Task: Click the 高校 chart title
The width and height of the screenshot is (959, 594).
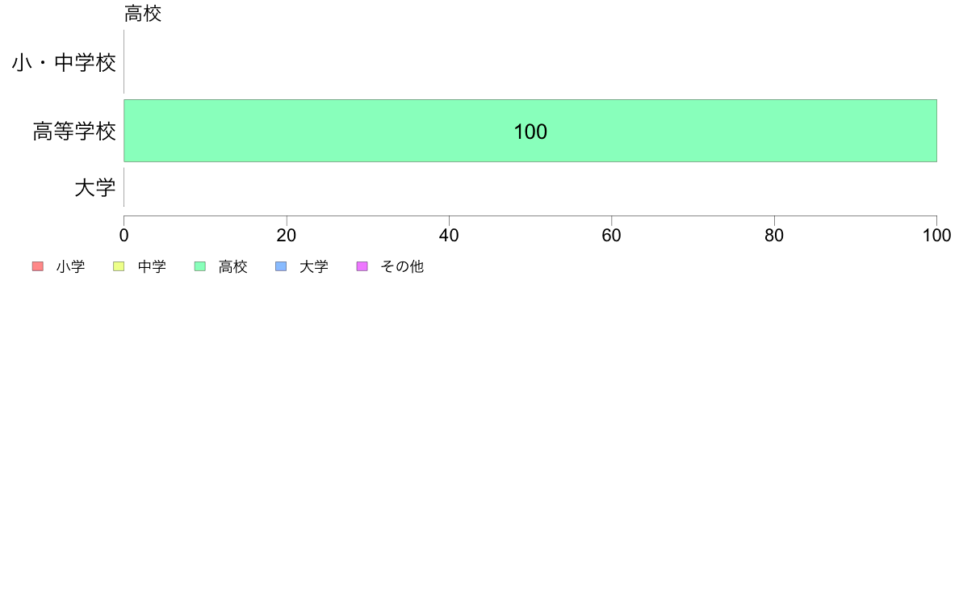Action: click(x=143, y=14)
